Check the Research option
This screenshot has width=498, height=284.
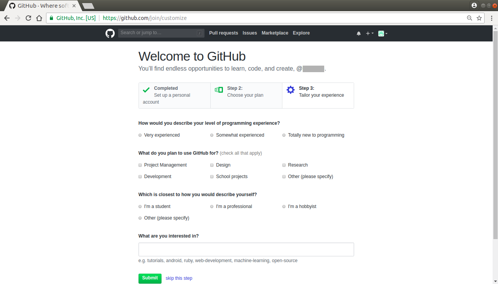284,165
